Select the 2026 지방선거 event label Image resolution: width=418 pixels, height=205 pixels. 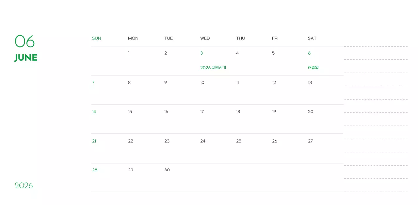click(x=213, y=68)
